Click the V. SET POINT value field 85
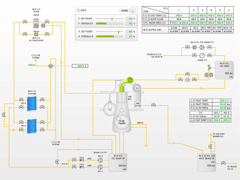240x180 pixels. (129, 31)
